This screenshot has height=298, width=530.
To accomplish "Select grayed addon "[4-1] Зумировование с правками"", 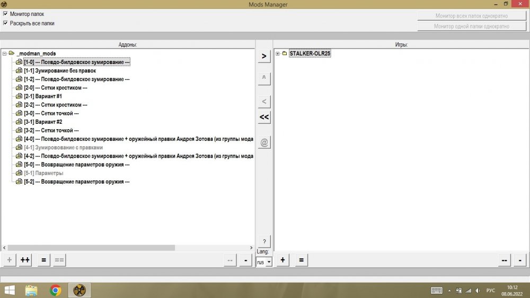I will 63,148.
